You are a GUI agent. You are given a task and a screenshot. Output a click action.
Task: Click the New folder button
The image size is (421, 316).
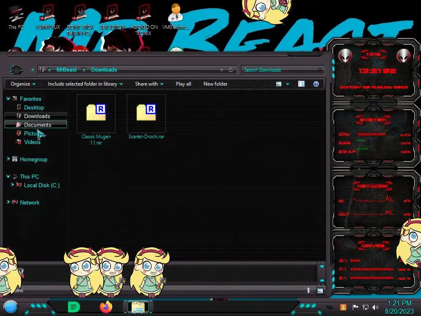pos(215,84)
